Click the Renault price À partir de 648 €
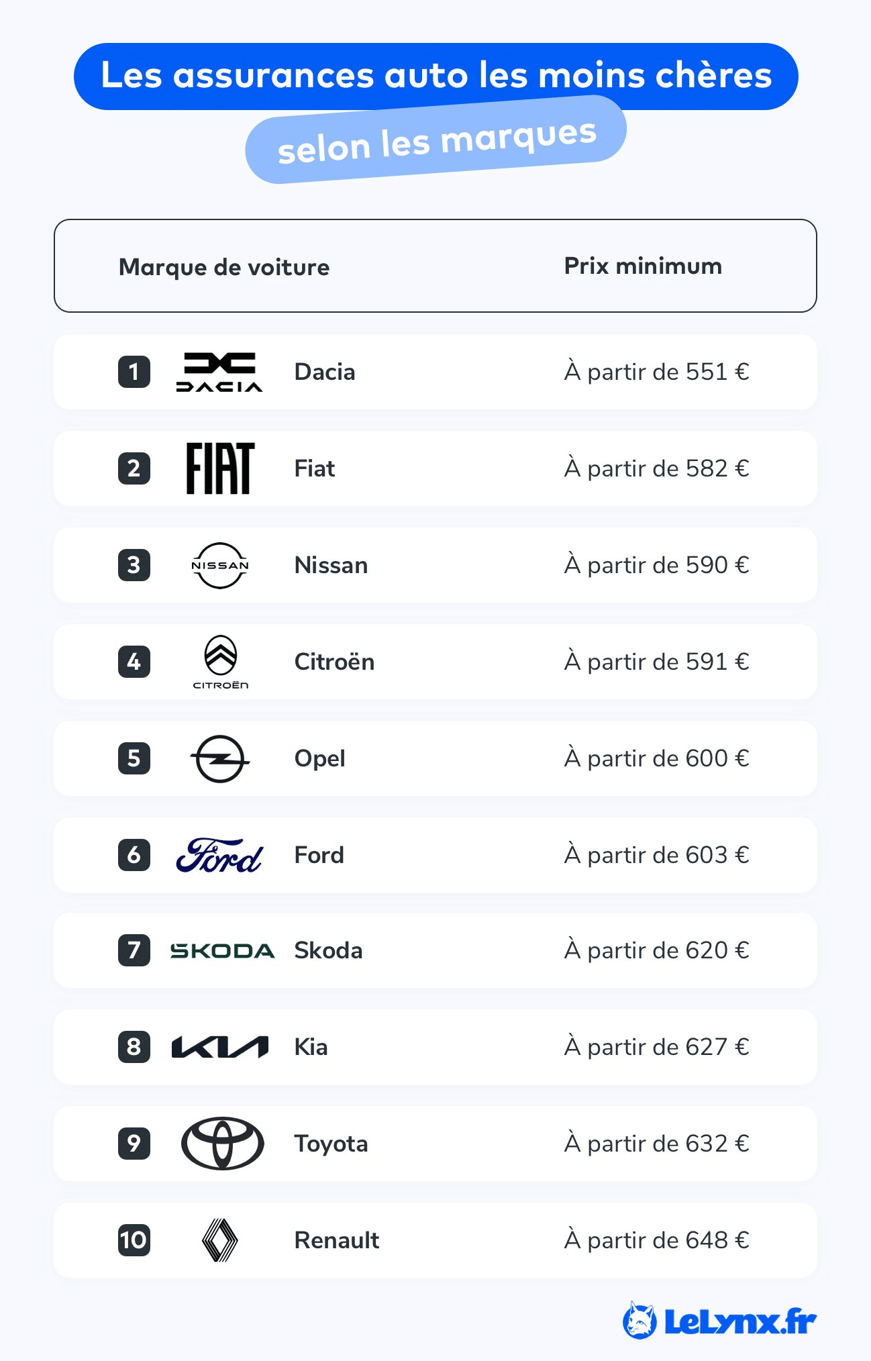This screenshot has width=871, height=1361. [656, 1240]
